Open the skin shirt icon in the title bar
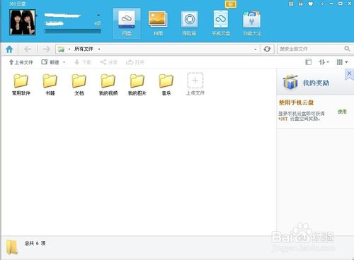The height and width of the screenshot is (260, 354). [x=311, y=4]
